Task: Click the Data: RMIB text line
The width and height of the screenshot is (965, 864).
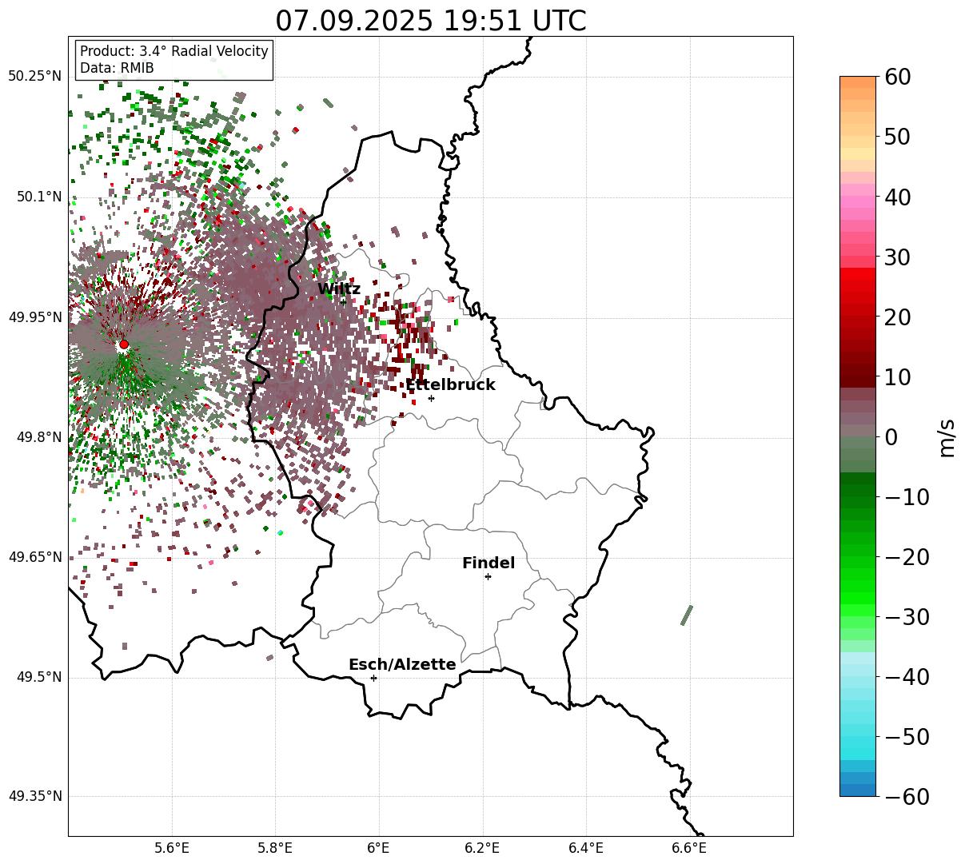Action: (x=117, y=69)
